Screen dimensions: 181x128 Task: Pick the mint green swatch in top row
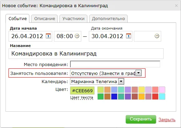pyautogui.click(x=121, y=90)
